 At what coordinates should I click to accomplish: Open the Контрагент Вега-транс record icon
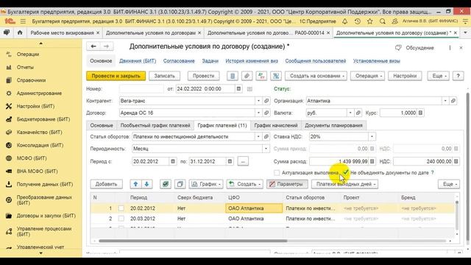[x=266, y=101]
